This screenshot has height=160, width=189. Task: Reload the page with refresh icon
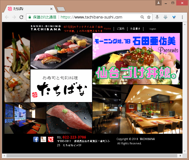[x=21, y=17]
